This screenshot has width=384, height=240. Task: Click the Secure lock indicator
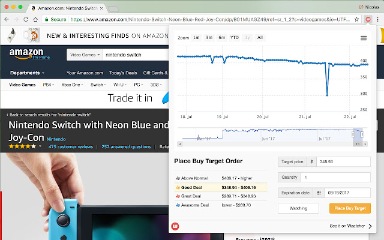55,19
